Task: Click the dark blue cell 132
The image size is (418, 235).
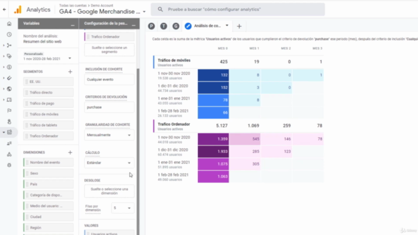Action: [x=214, y=75]
